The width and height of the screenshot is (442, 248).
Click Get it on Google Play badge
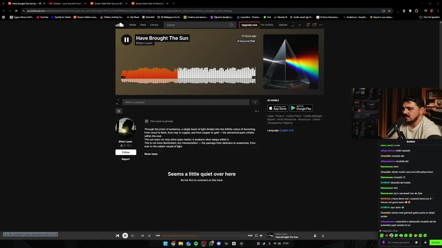(301, 108)
